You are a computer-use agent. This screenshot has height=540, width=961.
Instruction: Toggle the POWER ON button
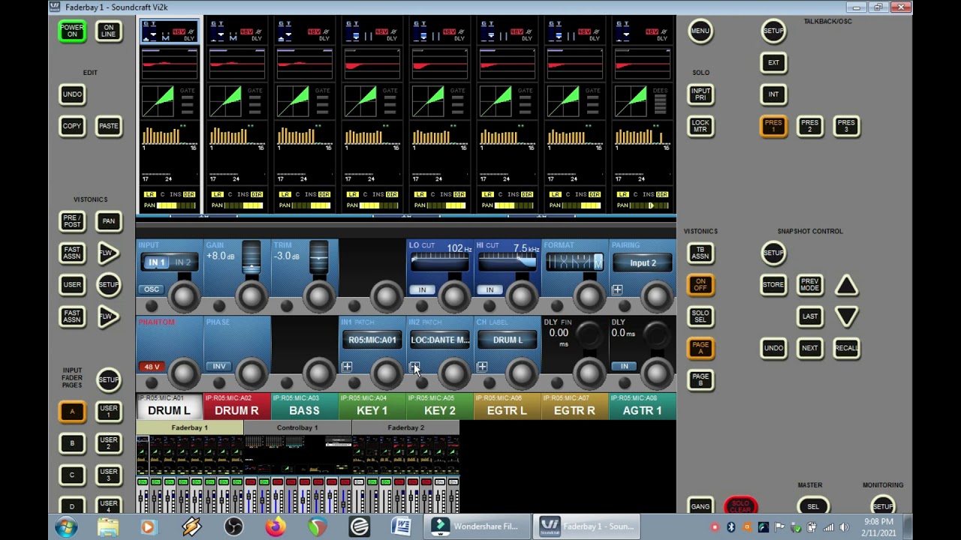pyautogui.click(x=72, y=31)
